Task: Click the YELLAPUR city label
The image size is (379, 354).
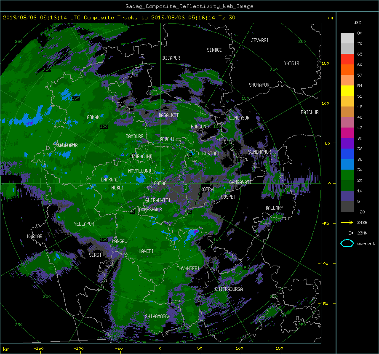Action: click(x=84, y=224)
